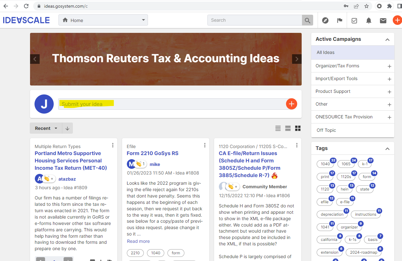402x261 pixels.
Task: Expand Organizer/Tax Forms plus icon
Action: coord(389,66)
